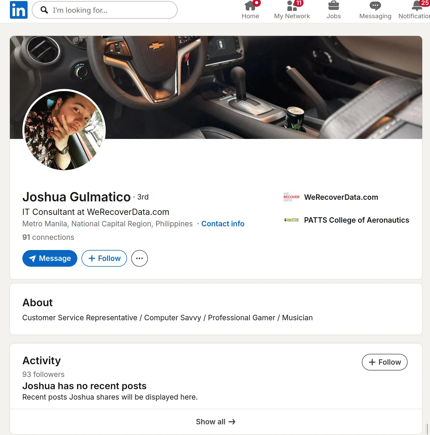
Task: Click the Joshua Gulmatico name heading
Action: pyautogui.click(x=77, y=197)
